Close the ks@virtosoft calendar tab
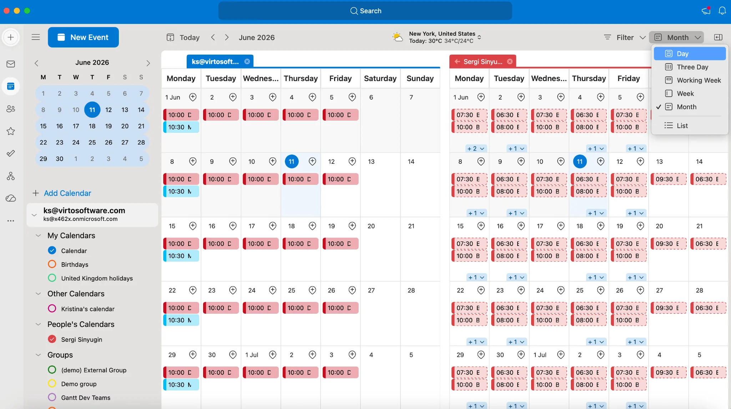This screenshot has width=731, height=409. coord(247,61)
